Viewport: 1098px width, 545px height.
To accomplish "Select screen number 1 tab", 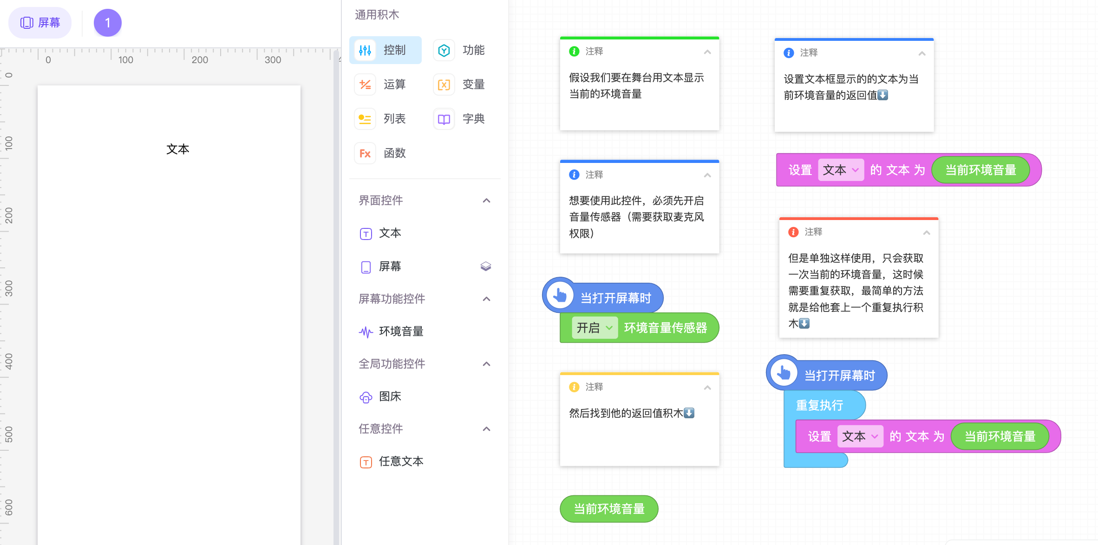I will (x=107, y=22).
